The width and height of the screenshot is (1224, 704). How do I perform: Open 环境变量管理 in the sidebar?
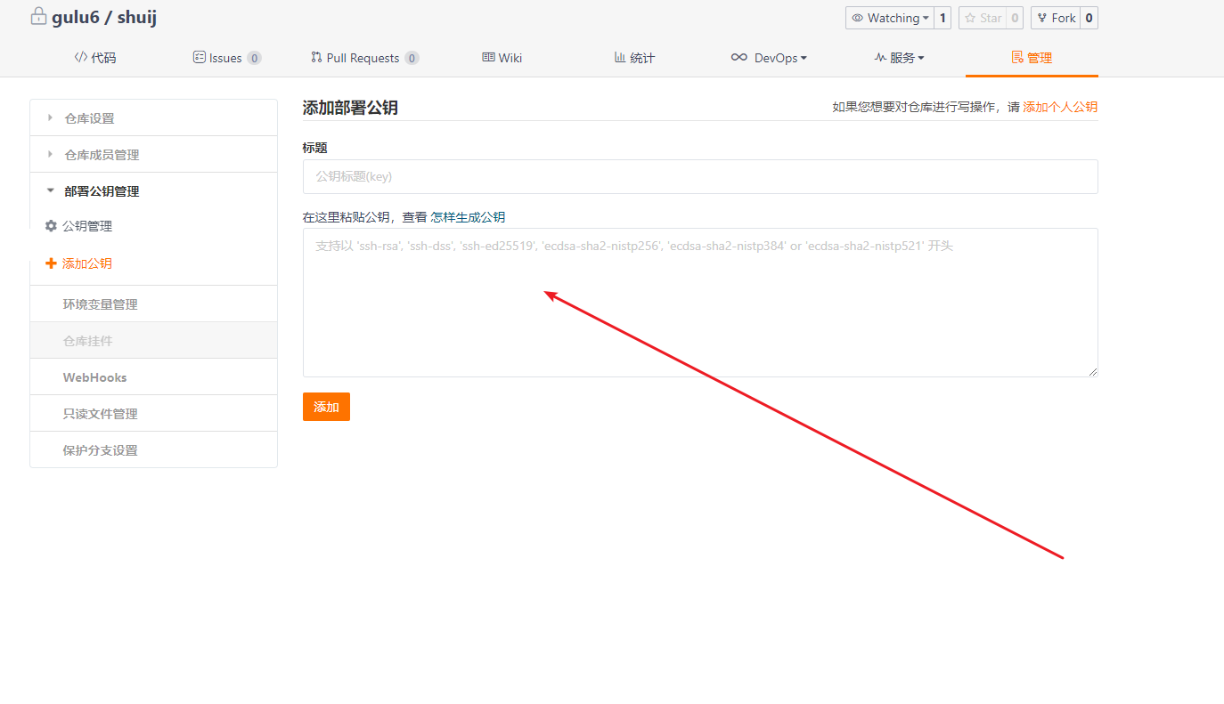[x=153, y=303]
